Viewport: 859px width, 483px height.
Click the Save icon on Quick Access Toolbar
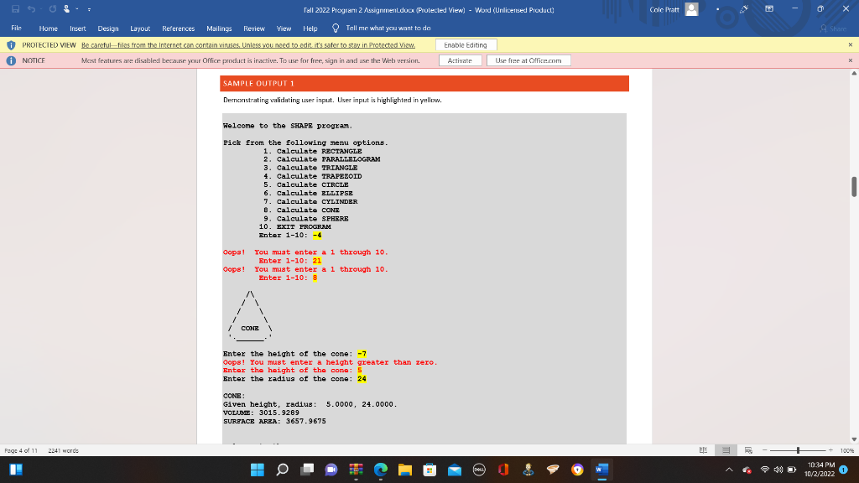coord(15,8)
